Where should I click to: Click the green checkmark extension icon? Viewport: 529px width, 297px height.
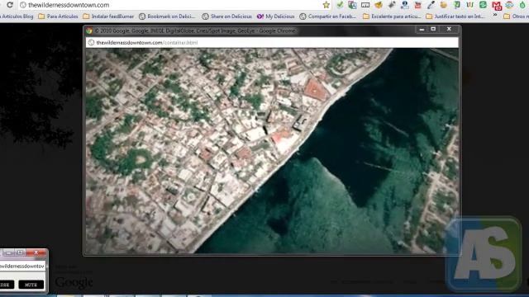click(340, 5)
